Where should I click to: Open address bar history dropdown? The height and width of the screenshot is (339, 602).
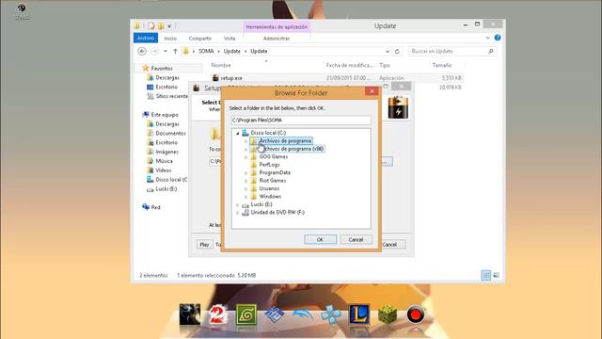tap(387, 51)
